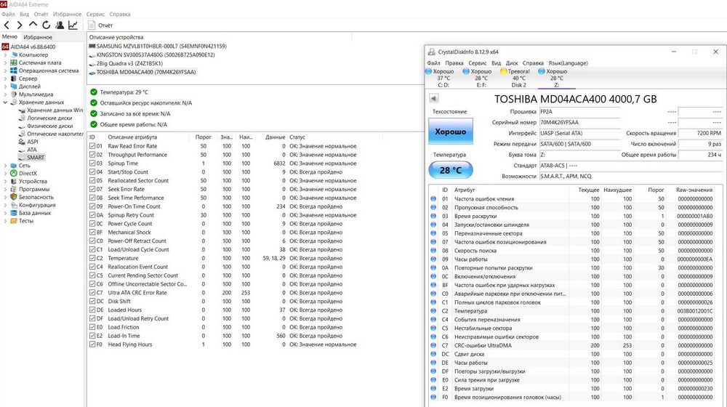Click the AIDA64 back navigation arrow
The image size is (727, 407).
7,25
